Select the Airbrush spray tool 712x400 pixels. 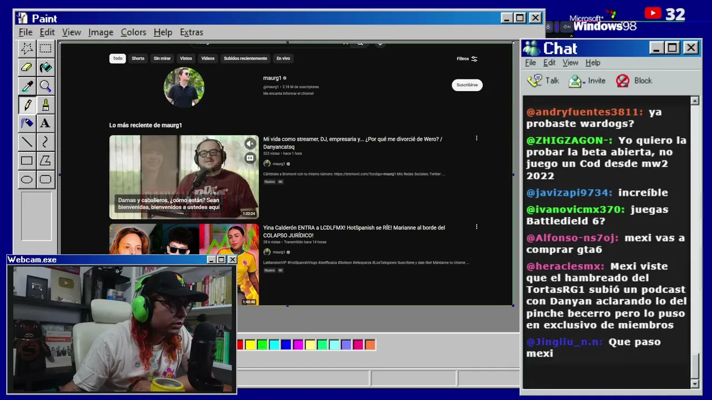coord(27,123)
